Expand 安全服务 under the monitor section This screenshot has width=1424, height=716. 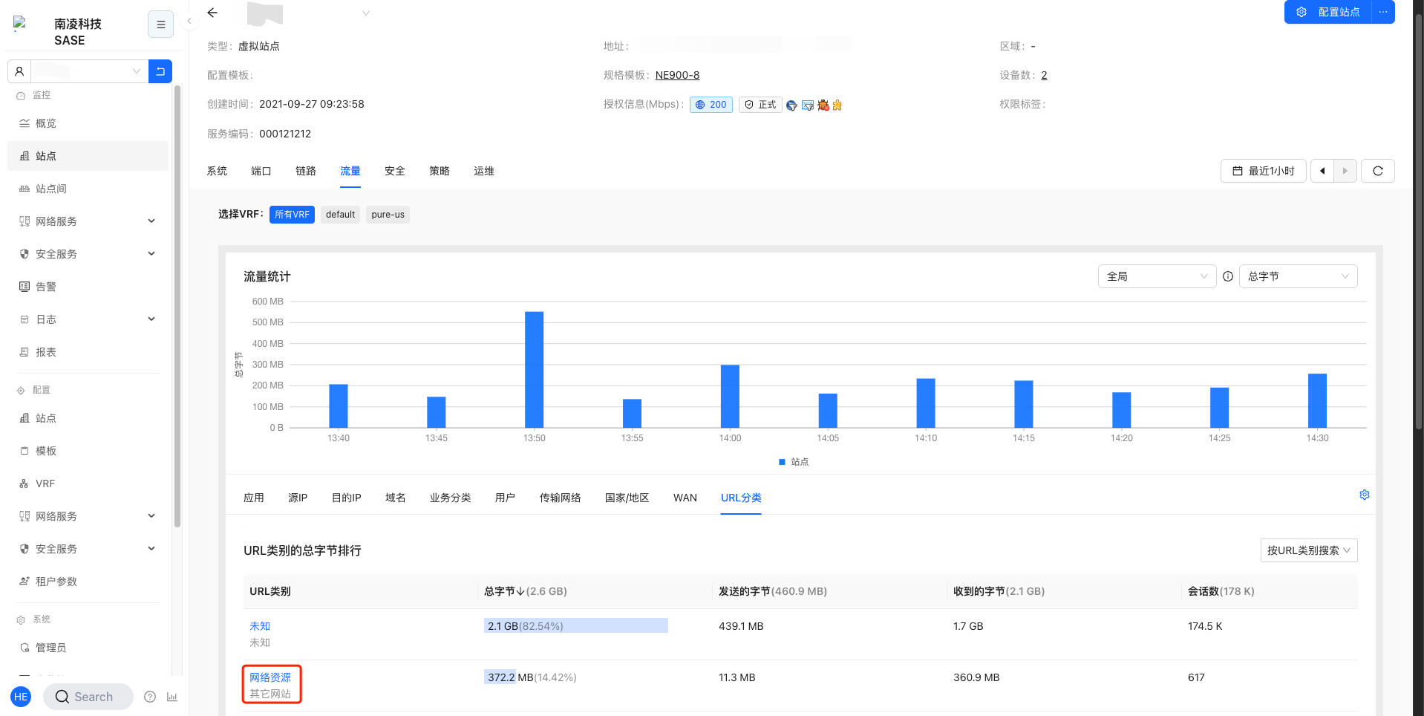coord(88,254)
